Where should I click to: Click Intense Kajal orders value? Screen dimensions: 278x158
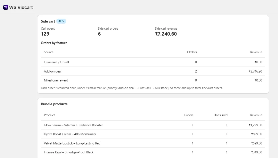193,152
